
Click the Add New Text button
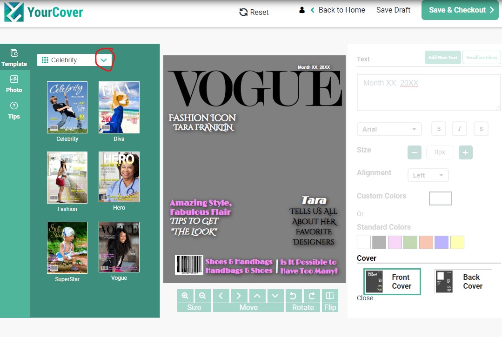tap(443, 58)
